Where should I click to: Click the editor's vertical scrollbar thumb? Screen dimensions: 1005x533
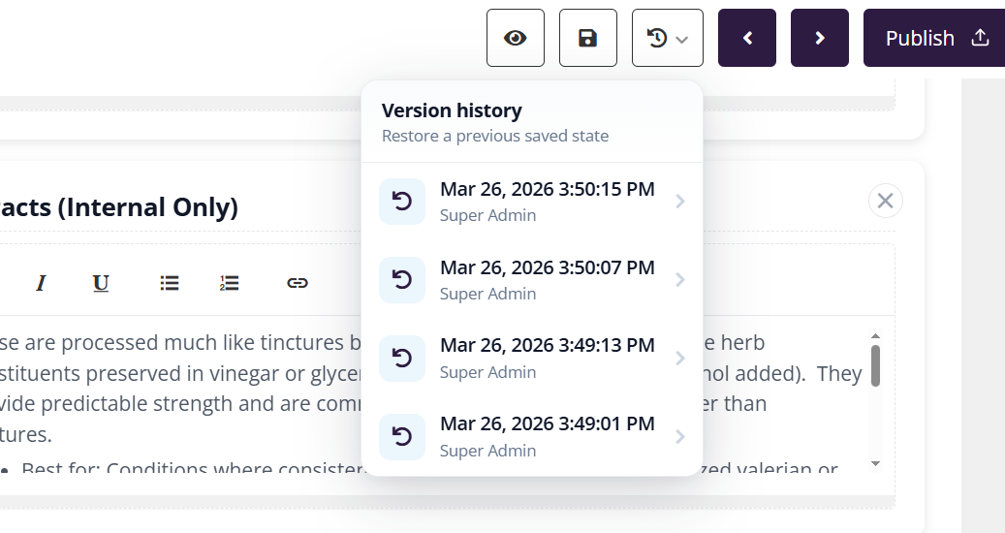[x=875, y=365]
